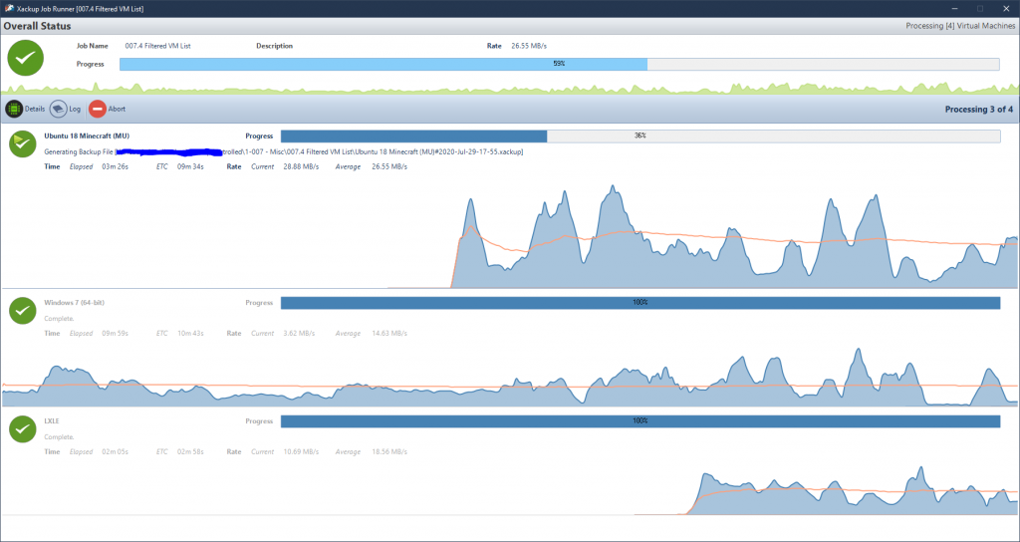The height and width of the screenshot is (542, 1020).
Task: Click the overall rate value '26.55 MB/s'
Action: click(x=529, y=46)
